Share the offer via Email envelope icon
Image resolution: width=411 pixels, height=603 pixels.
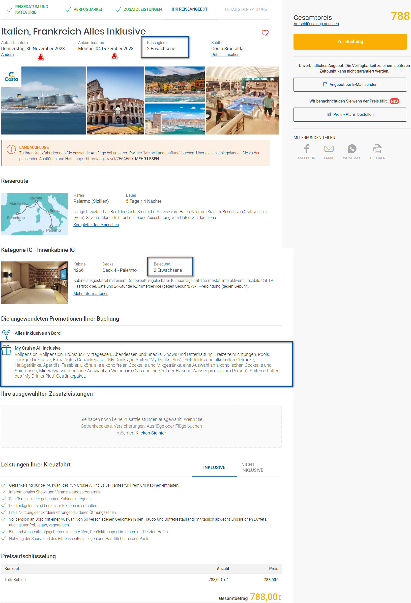pyautogui.click(x=329, y=149)
